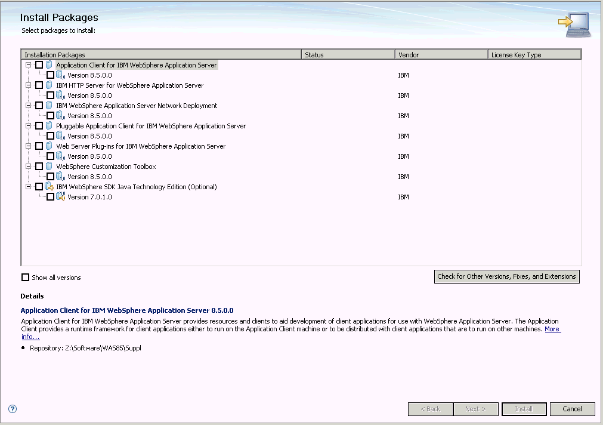Click the Version 7.0.1.0 icon

[61, 197]
